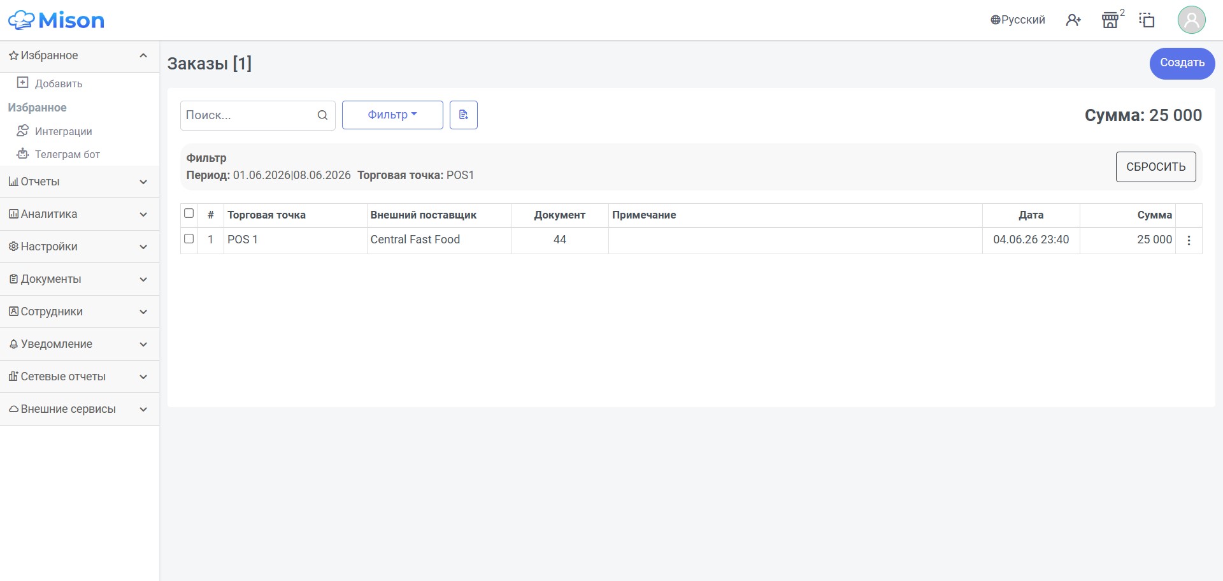Image resolution: width=1223 pixels, height=581 pixels.
Task: Click the export document icon button
Action: point(464,115)
